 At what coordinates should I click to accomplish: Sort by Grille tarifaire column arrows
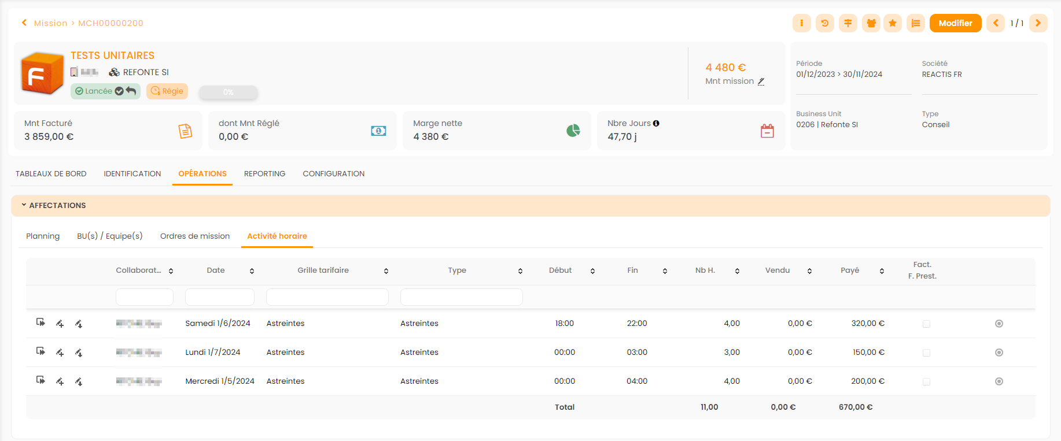[x=386, y=270]
